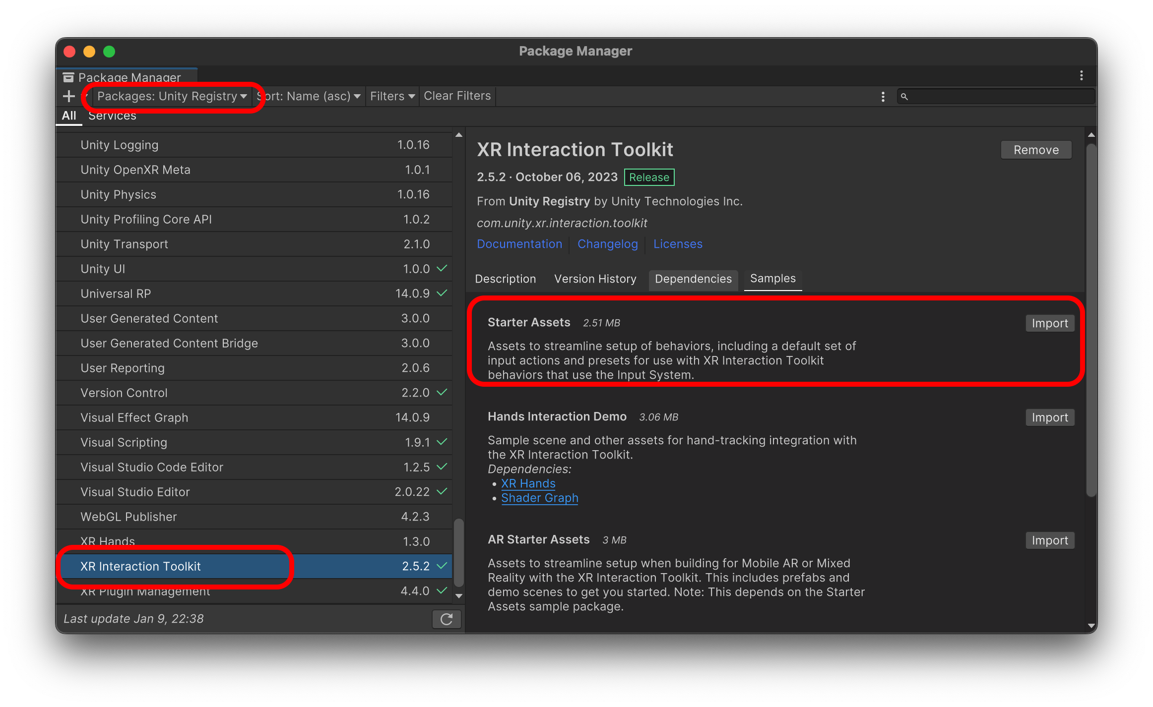Screen dimensions: 1153x707
Task: Select the User Generated Content package
Action: pos(254,318)
